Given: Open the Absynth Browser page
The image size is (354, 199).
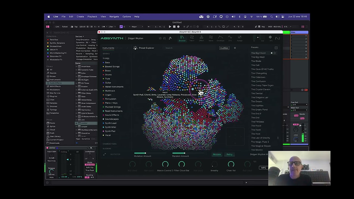Looking at the screenshot, I should (x=182, y=38).
